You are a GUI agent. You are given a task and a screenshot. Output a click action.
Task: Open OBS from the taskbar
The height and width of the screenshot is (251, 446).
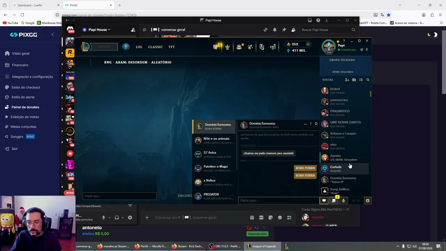(225, 246)
